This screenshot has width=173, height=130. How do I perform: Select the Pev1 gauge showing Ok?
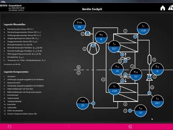(x=79, y=25)
